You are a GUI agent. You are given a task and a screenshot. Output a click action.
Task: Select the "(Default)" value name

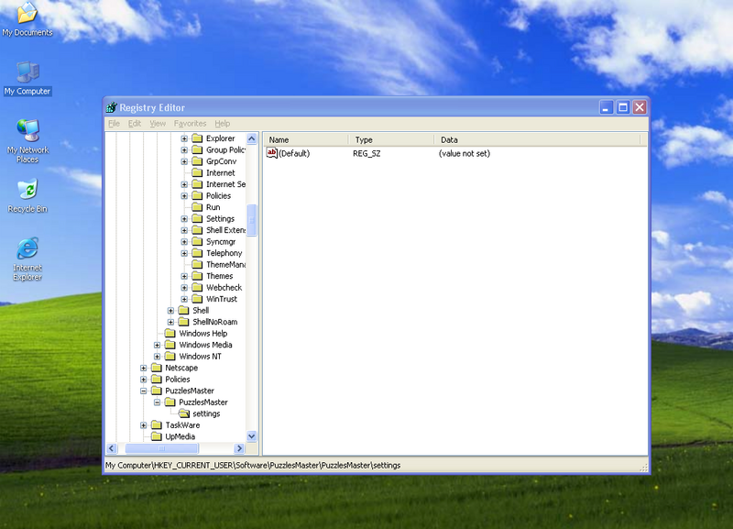click(294, 153)
